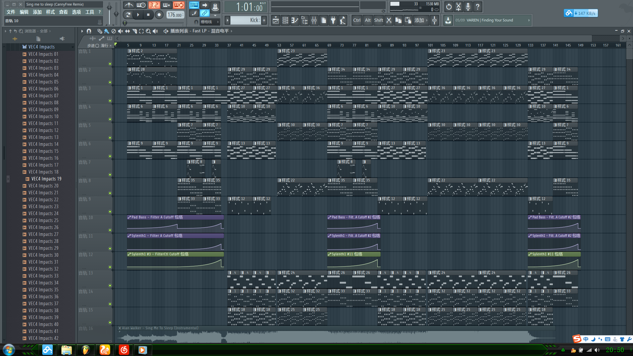This screenshot has height=356, width=633.
Task: Toggle the multilink to controllers button
Action: (x=205, y=13)
